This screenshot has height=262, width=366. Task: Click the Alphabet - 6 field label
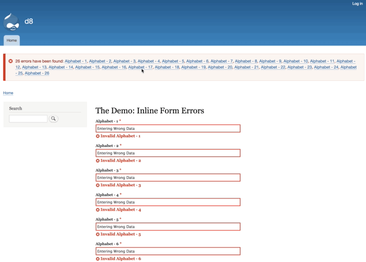[x=107, y=244]
